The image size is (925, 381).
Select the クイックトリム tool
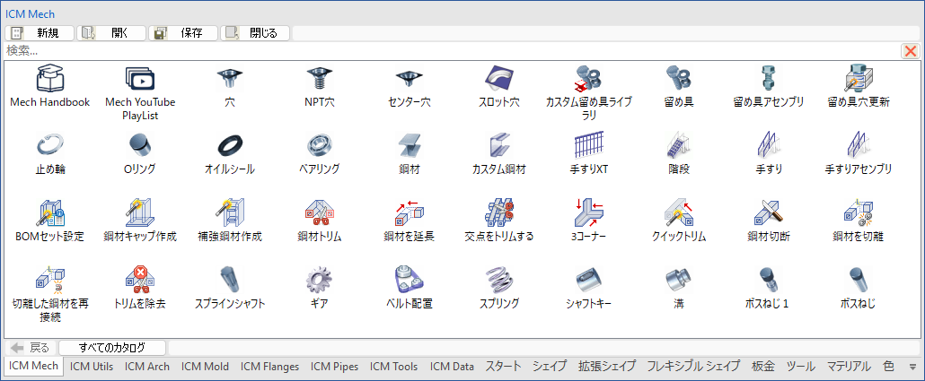tap(678, 212)
